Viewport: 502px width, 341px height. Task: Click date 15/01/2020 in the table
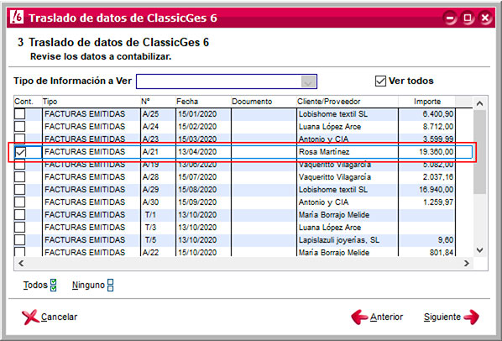(x=203, y=114)
